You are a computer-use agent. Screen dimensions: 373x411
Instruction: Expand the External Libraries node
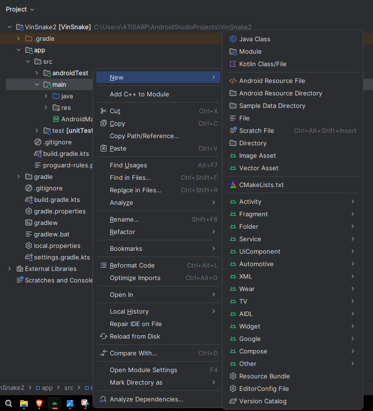click(10, 269)
